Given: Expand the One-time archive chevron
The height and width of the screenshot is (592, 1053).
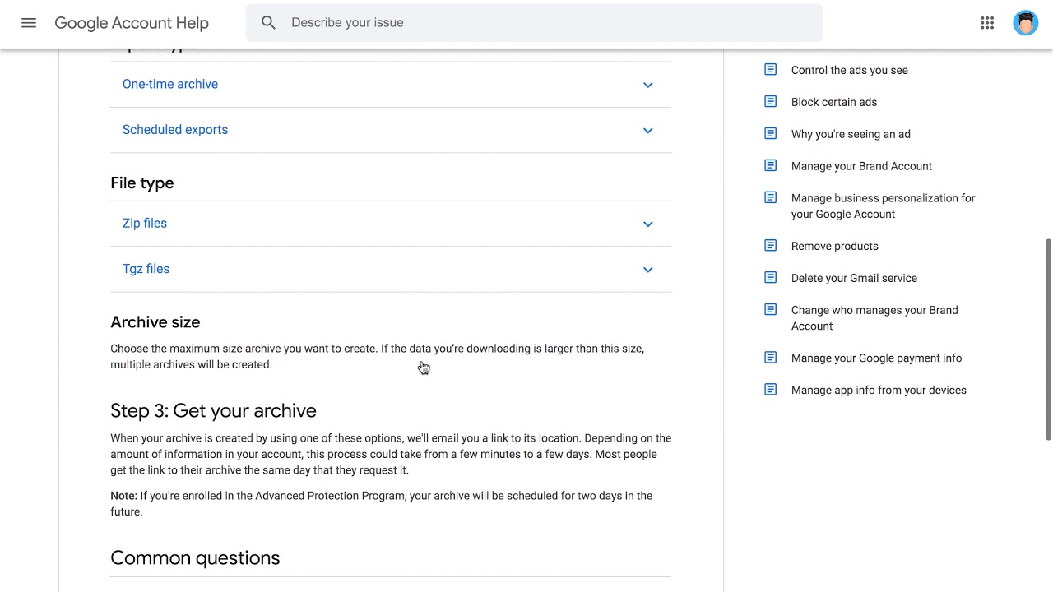Looking at the screenshot, I should [x=648, y=85].
